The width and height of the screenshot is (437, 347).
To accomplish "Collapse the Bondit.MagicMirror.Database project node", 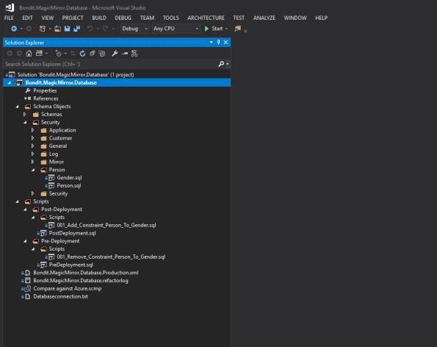I will tap(10, 83).
